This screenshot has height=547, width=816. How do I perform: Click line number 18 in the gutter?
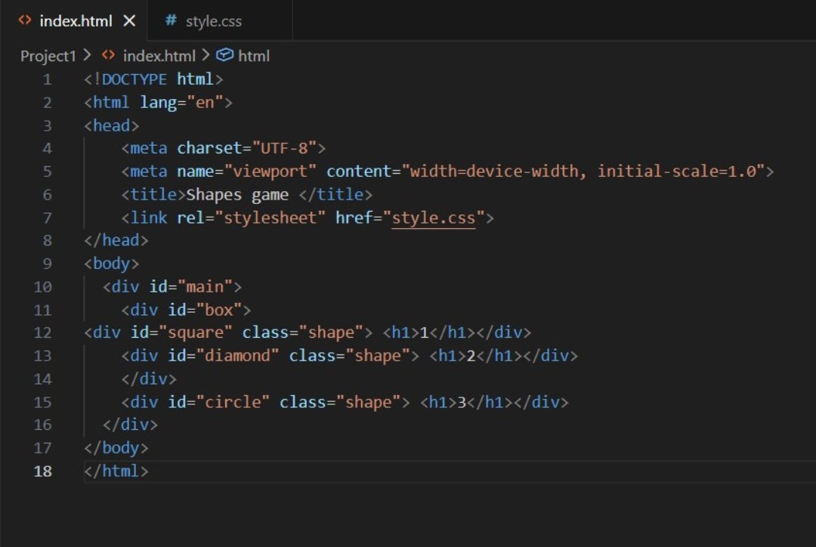(42, 471)
